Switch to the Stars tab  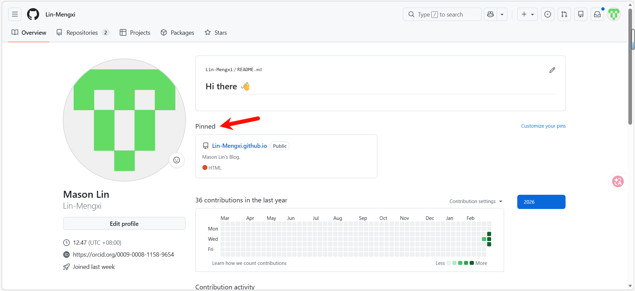(x=216, y=32)
